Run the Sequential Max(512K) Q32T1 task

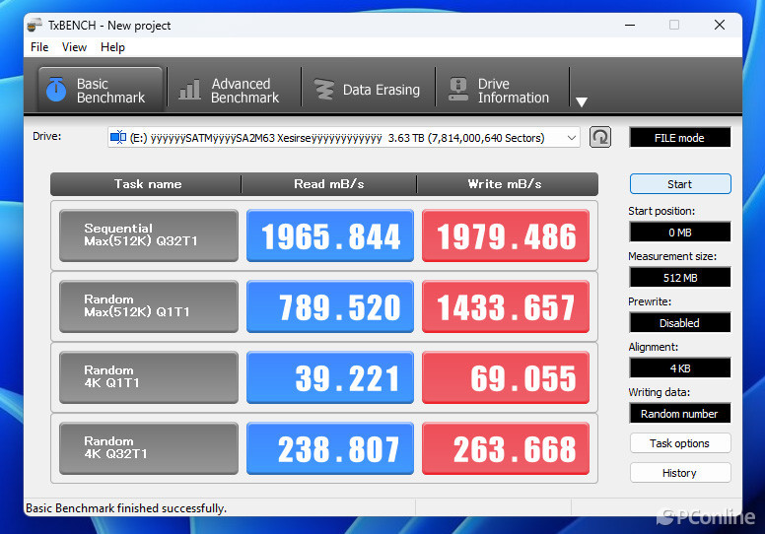149,235
